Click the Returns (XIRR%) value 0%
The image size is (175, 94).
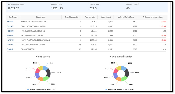tap(128, 8)
